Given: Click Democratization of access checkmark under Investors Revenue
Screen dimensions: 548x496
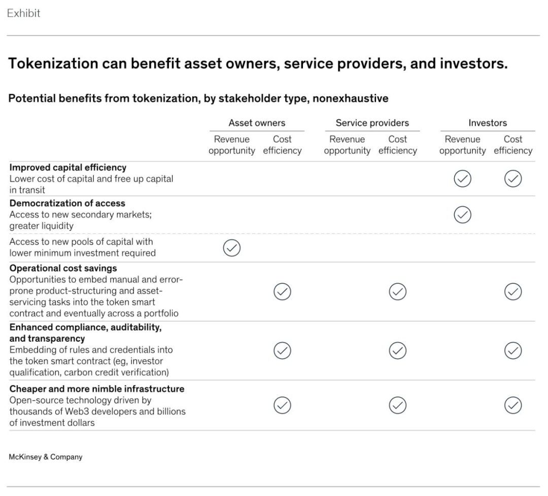Looking at the screenshot, I should point(462,215).
